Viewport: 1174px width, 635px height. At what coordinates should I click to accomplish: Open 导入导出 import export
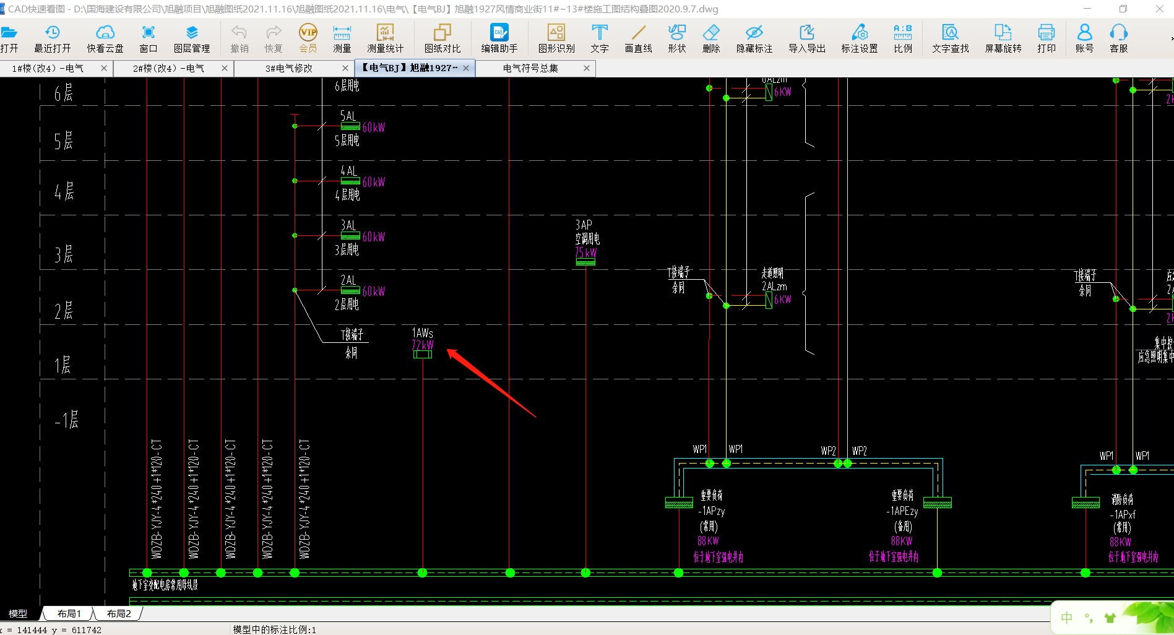807,39
